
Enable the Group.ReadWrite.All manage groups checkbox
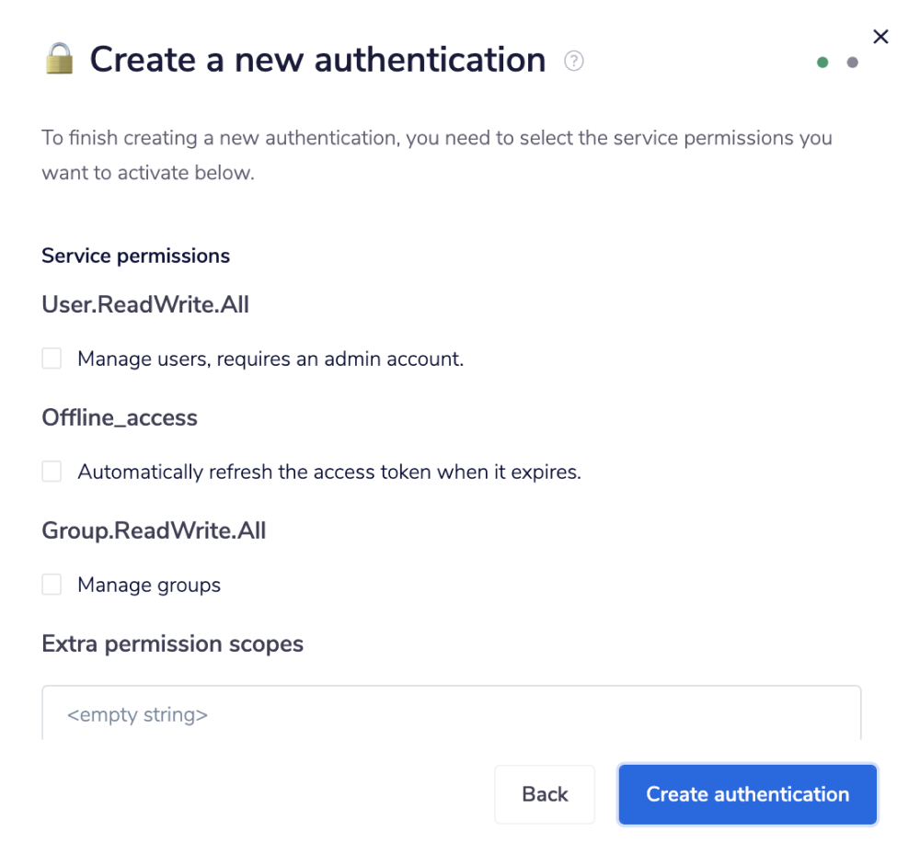pyautogui.click(x=51, y=584)
